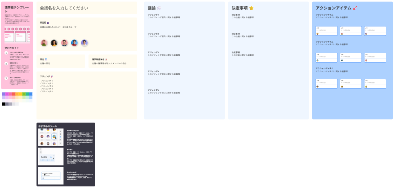This screenshot has height=187, width=394.
Task: Select the last participant avatar in the row
Action: click(84, 43)
